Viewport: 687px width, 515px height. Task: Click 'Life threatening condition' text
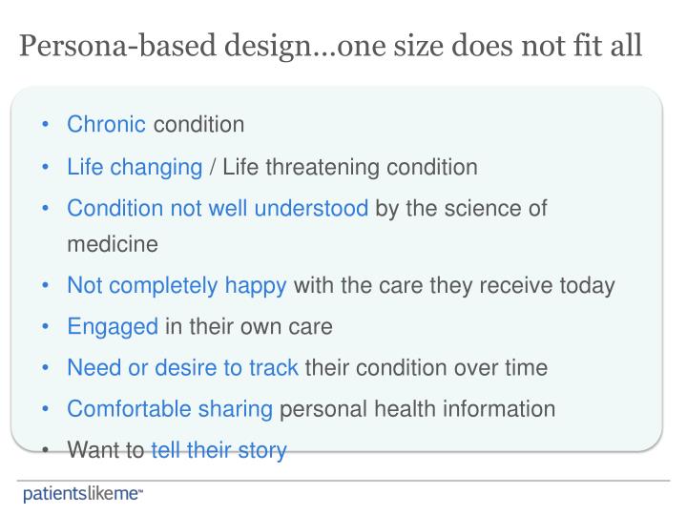(x=350, y=167)
